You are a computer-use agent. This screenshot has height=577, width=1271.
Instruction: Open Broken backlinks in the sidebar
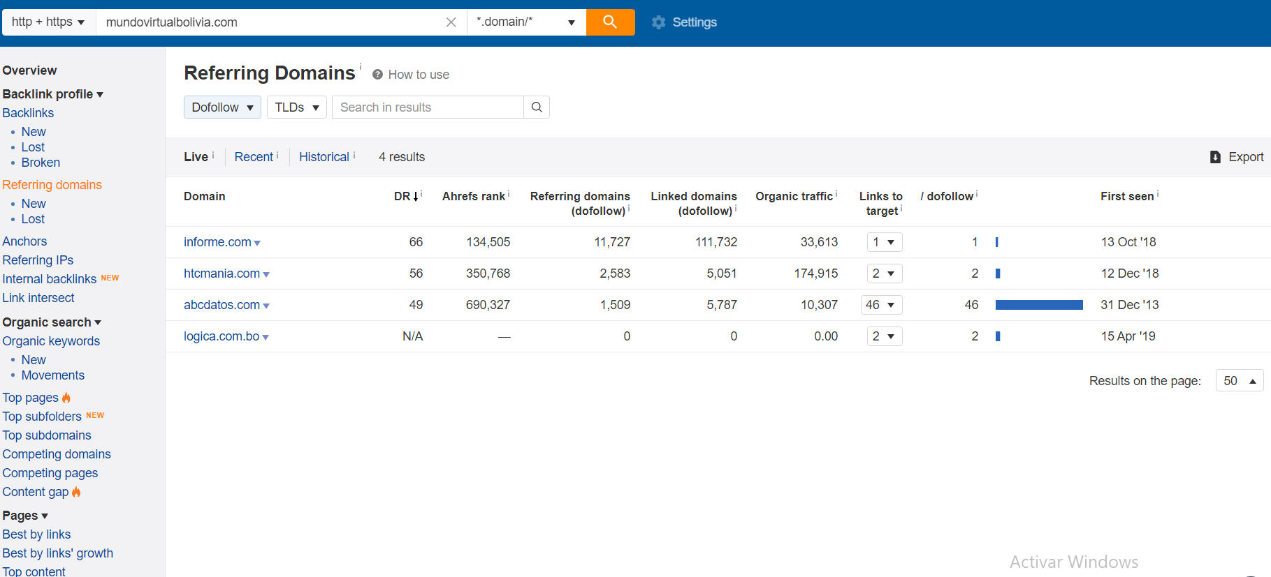tap(41, 163)
